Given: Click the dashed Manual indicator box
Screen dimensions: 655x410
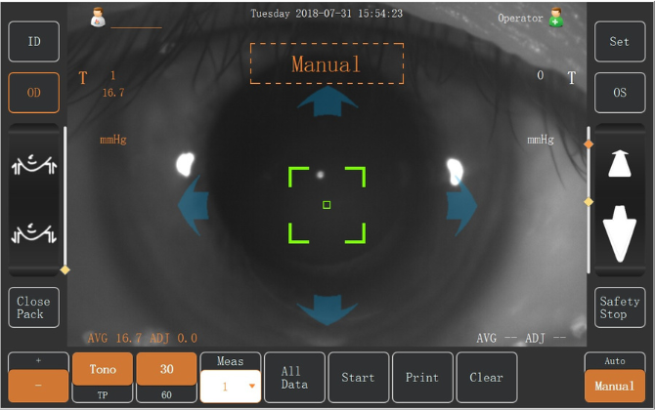Looking at the screenshot, I should 327,63.
